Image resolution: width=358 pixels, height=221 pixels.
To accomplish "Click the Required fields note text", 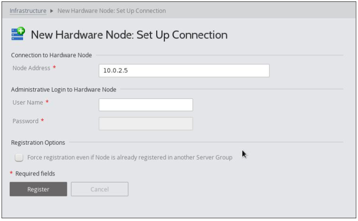I will click(35, 174).
